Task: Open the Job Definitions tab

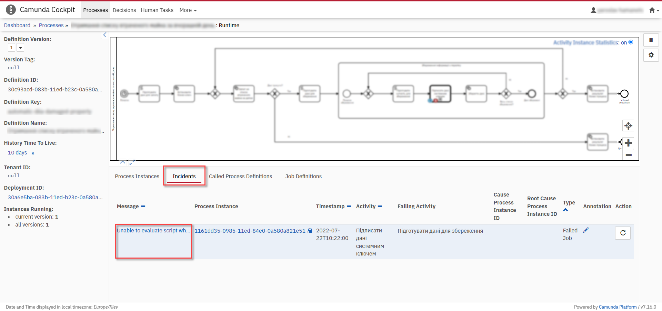Action: [x=303, y=176]
